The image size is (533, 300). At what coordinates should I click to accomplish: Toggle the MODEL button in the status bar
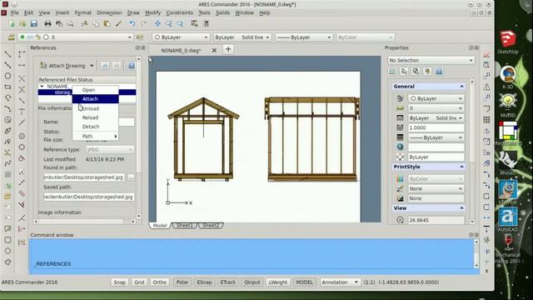click(304, 282)
